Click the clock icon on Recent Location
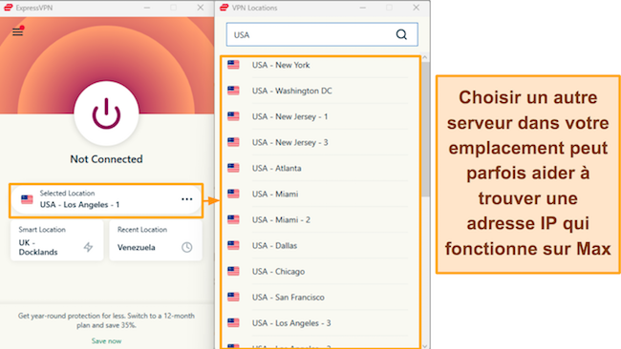Image resolution: width=621 pixels, height=349 pixels. tap(187, 247)
